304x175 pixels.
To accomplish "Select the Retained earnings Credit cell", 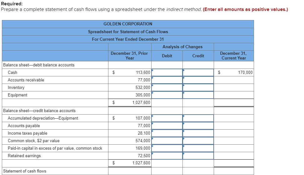I will (x=198, y=156).
